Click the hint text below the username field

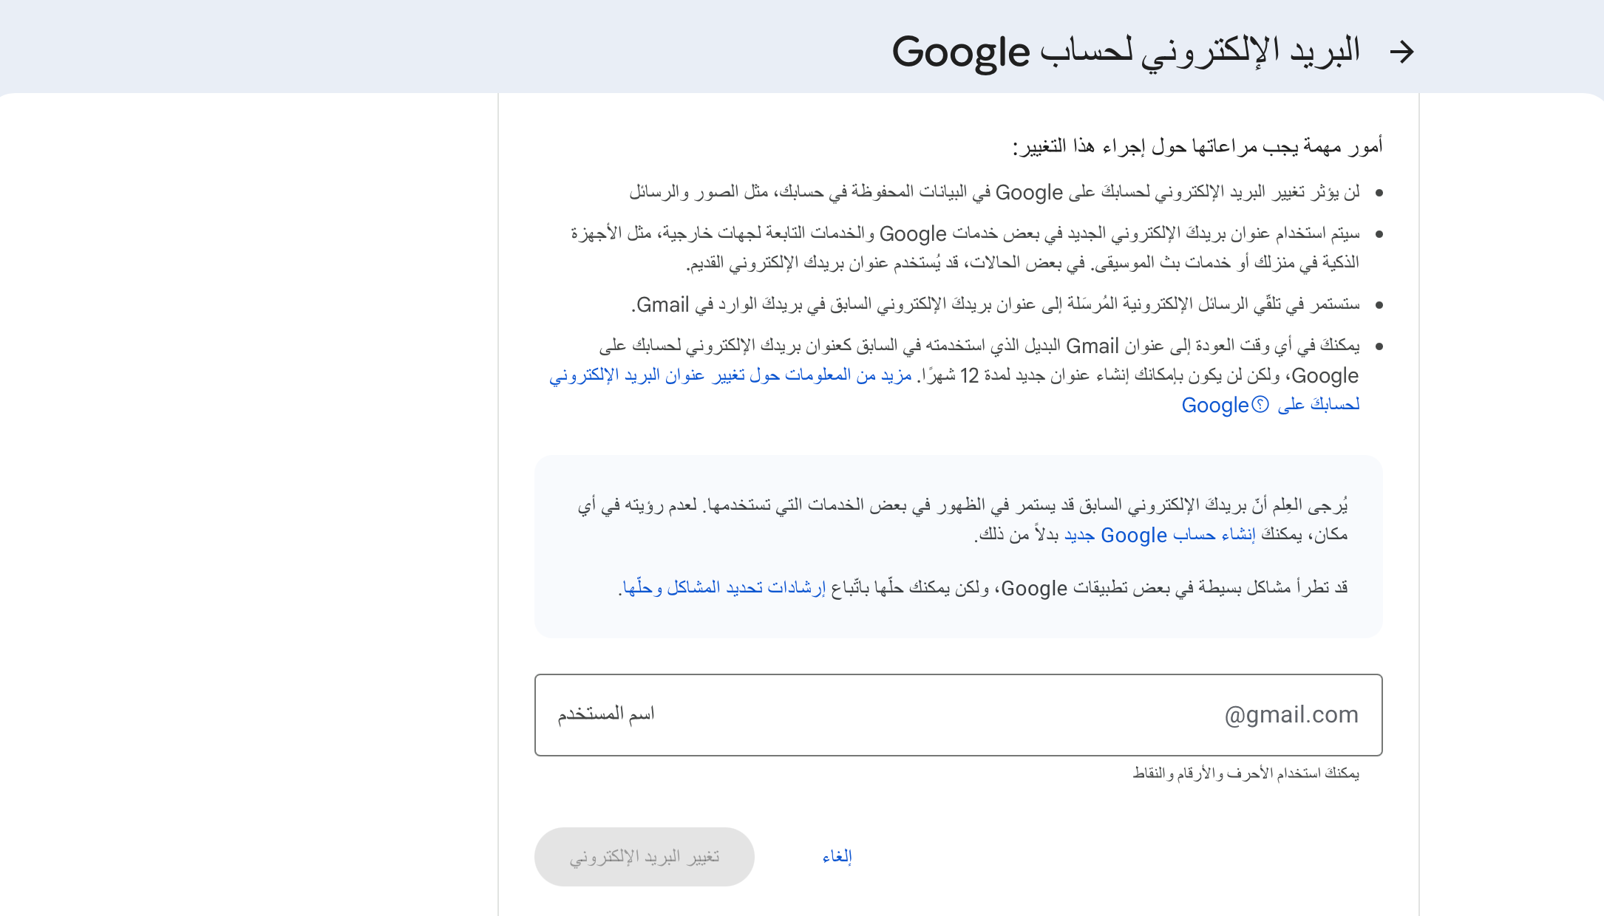[1246, 773]
